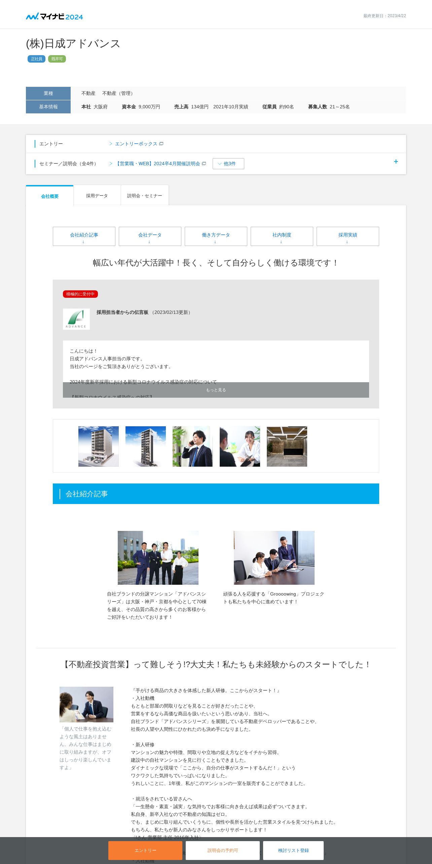Open the first white apartment building thumbnail
This screenshot has width=432, height=864.
click(x=99, y=446)
